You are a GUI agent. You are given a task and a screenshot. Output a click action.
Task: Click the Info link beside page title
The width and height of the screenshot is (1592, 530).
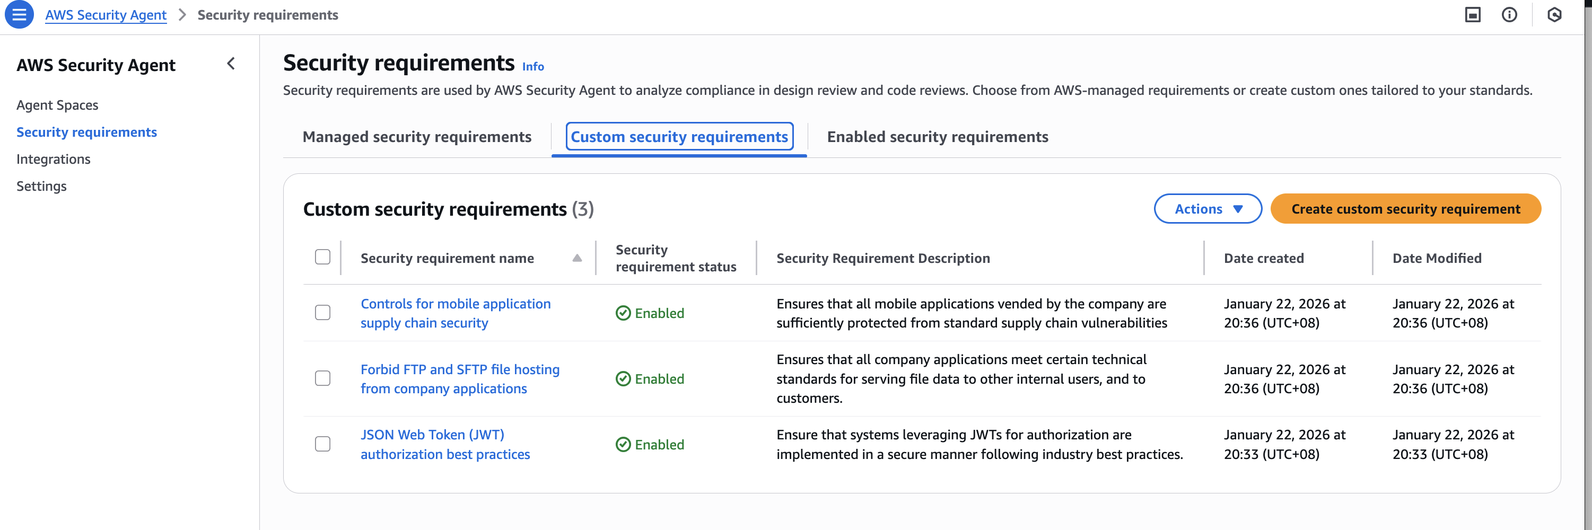coord(533,67)
